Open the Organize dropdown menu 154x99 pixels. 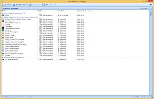pyautogui.click(x=7, y=5)
